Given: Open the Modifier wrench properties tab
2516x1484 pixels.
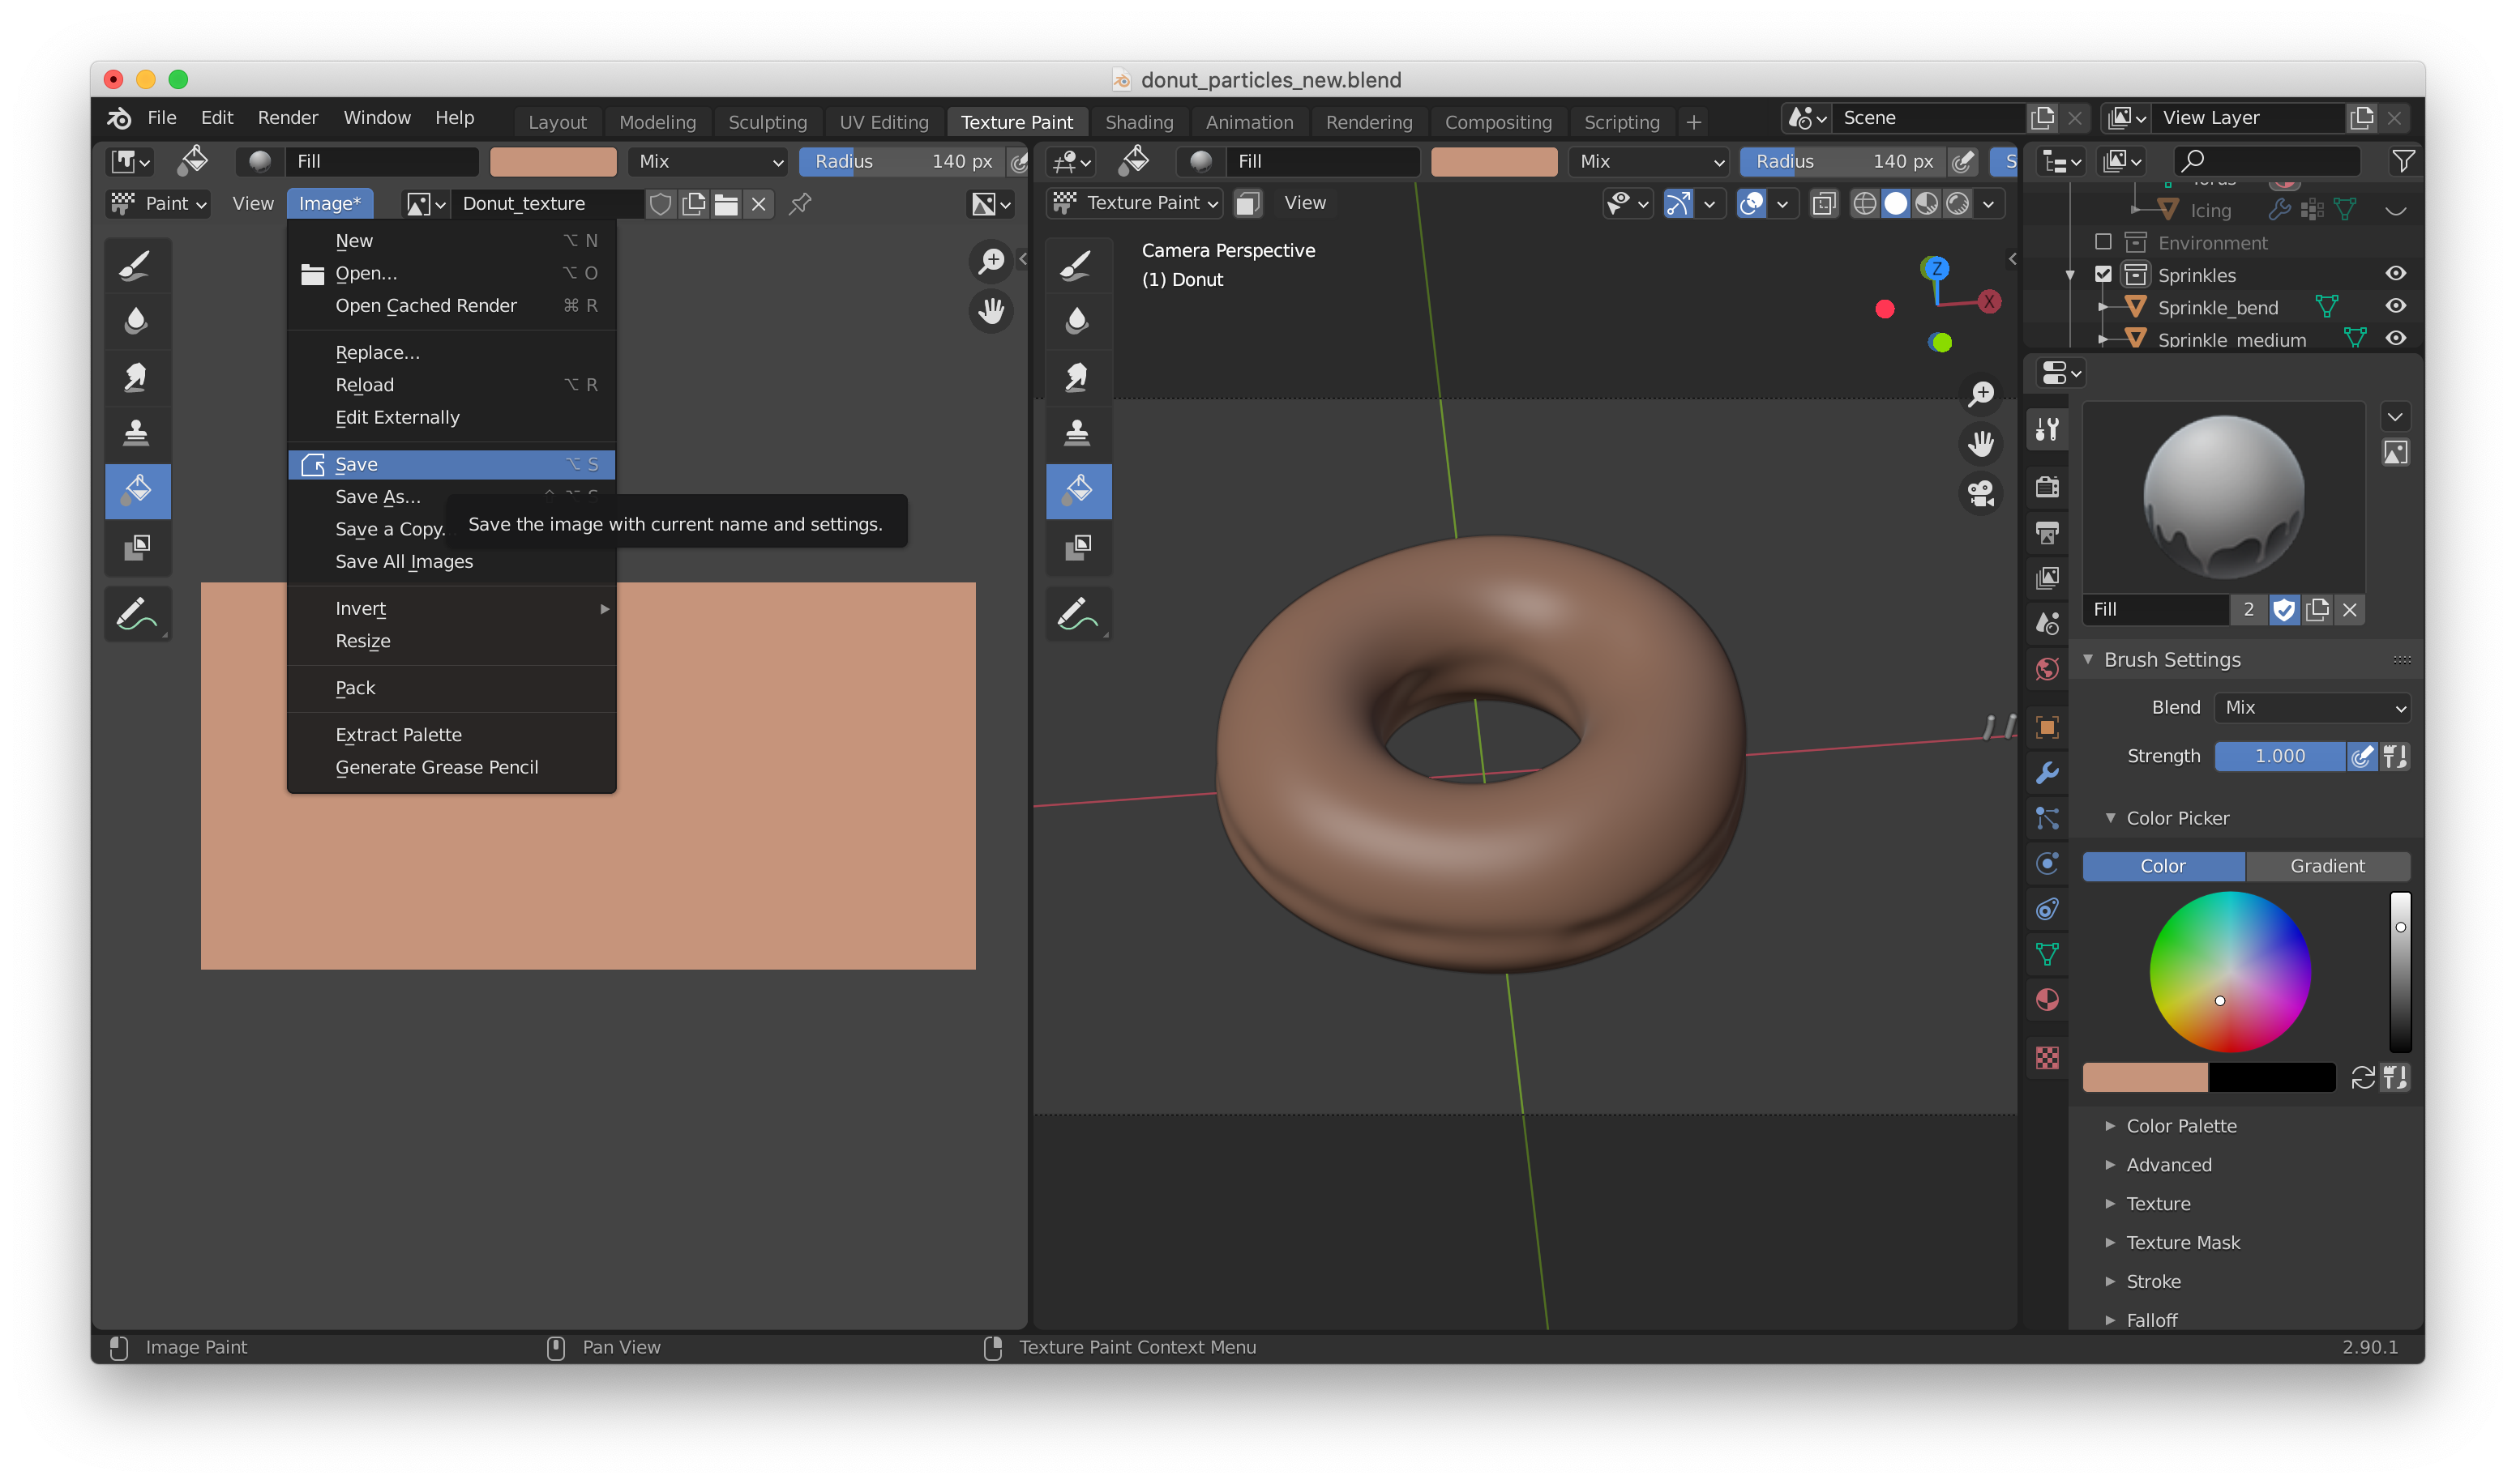Looking at the screenshot, I should pyautogui.click(x=2047, y=773).
